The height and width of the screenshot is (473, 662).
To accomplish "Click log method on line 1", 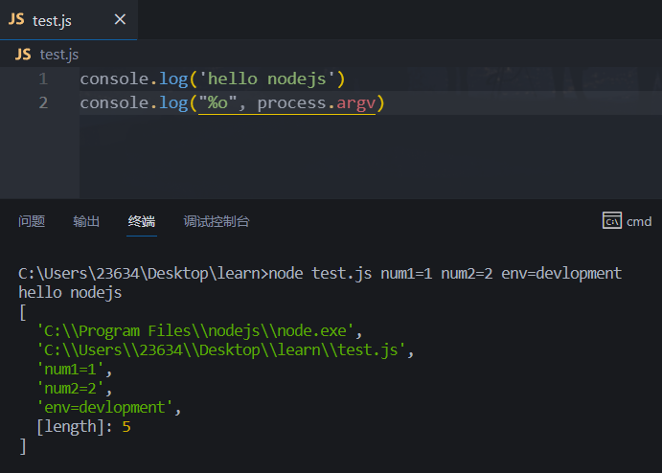I will pyautogui.click(x=173, y=79).
